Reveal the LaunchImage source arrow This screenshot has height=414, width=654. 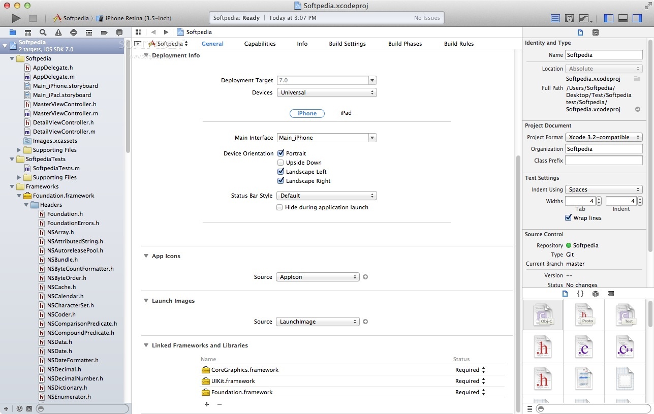point(365,322)
